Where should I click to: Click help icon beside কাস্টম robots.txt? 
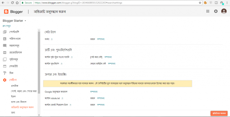tap(62, 98)
